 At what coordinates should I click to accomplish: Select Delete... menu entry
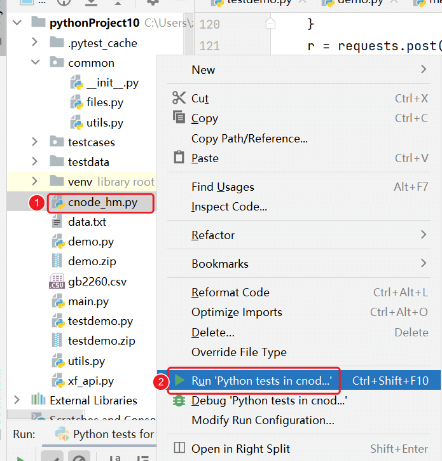click(x=299, y=332)
